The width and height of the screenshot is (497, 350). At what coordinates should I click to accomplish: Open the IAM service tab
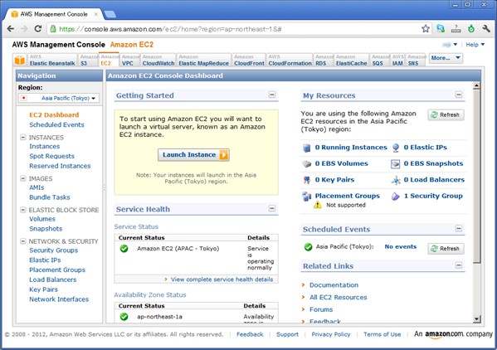[x=397, y=60]
